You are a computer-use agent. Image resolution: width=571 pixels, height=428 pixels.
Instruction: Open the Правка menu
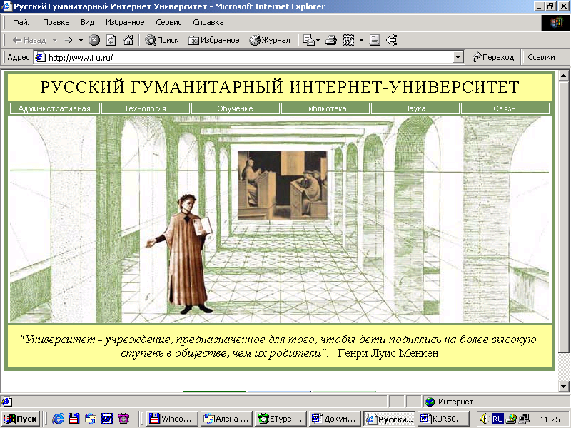[56, 23]
